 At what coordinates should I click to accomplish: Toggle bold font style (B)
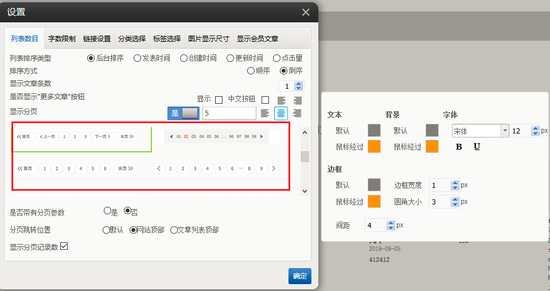click(459, 147)
